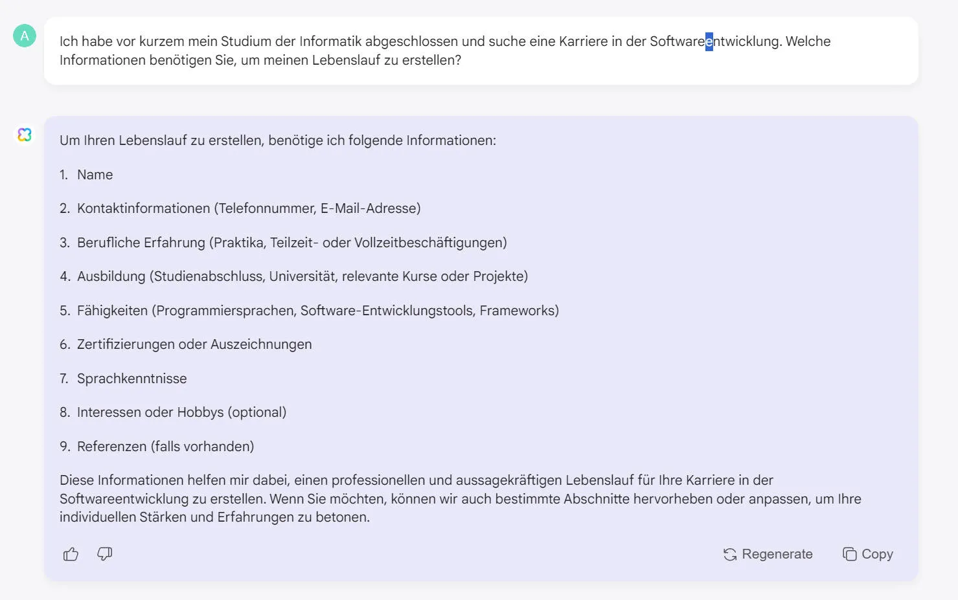Select the "Fähigkeiten" list item
958x600 pixels.
pyautogui.click(x=318, y=310)
